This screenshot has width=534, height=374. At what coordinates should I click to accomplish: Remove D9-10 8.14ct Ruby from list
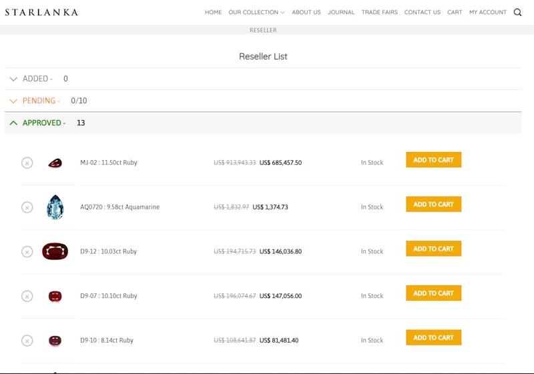[27, 341]
